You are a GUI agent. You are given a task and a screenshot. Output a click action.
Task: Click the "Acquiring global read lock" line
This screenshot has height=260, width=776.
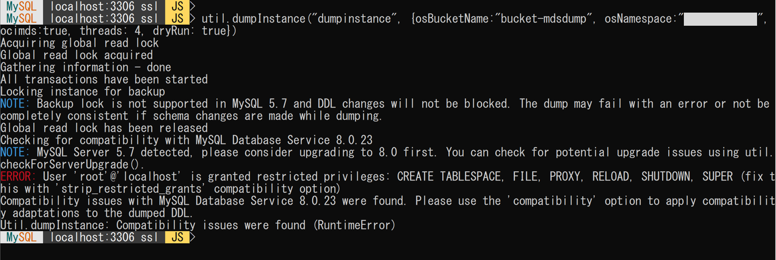[79, 43]
